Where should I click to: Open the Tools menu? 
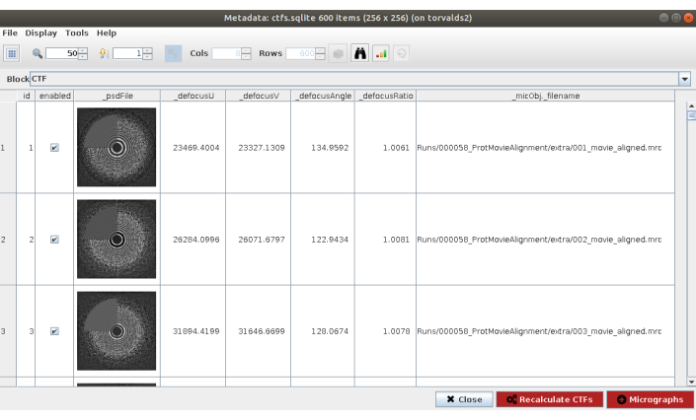[77, 33]
